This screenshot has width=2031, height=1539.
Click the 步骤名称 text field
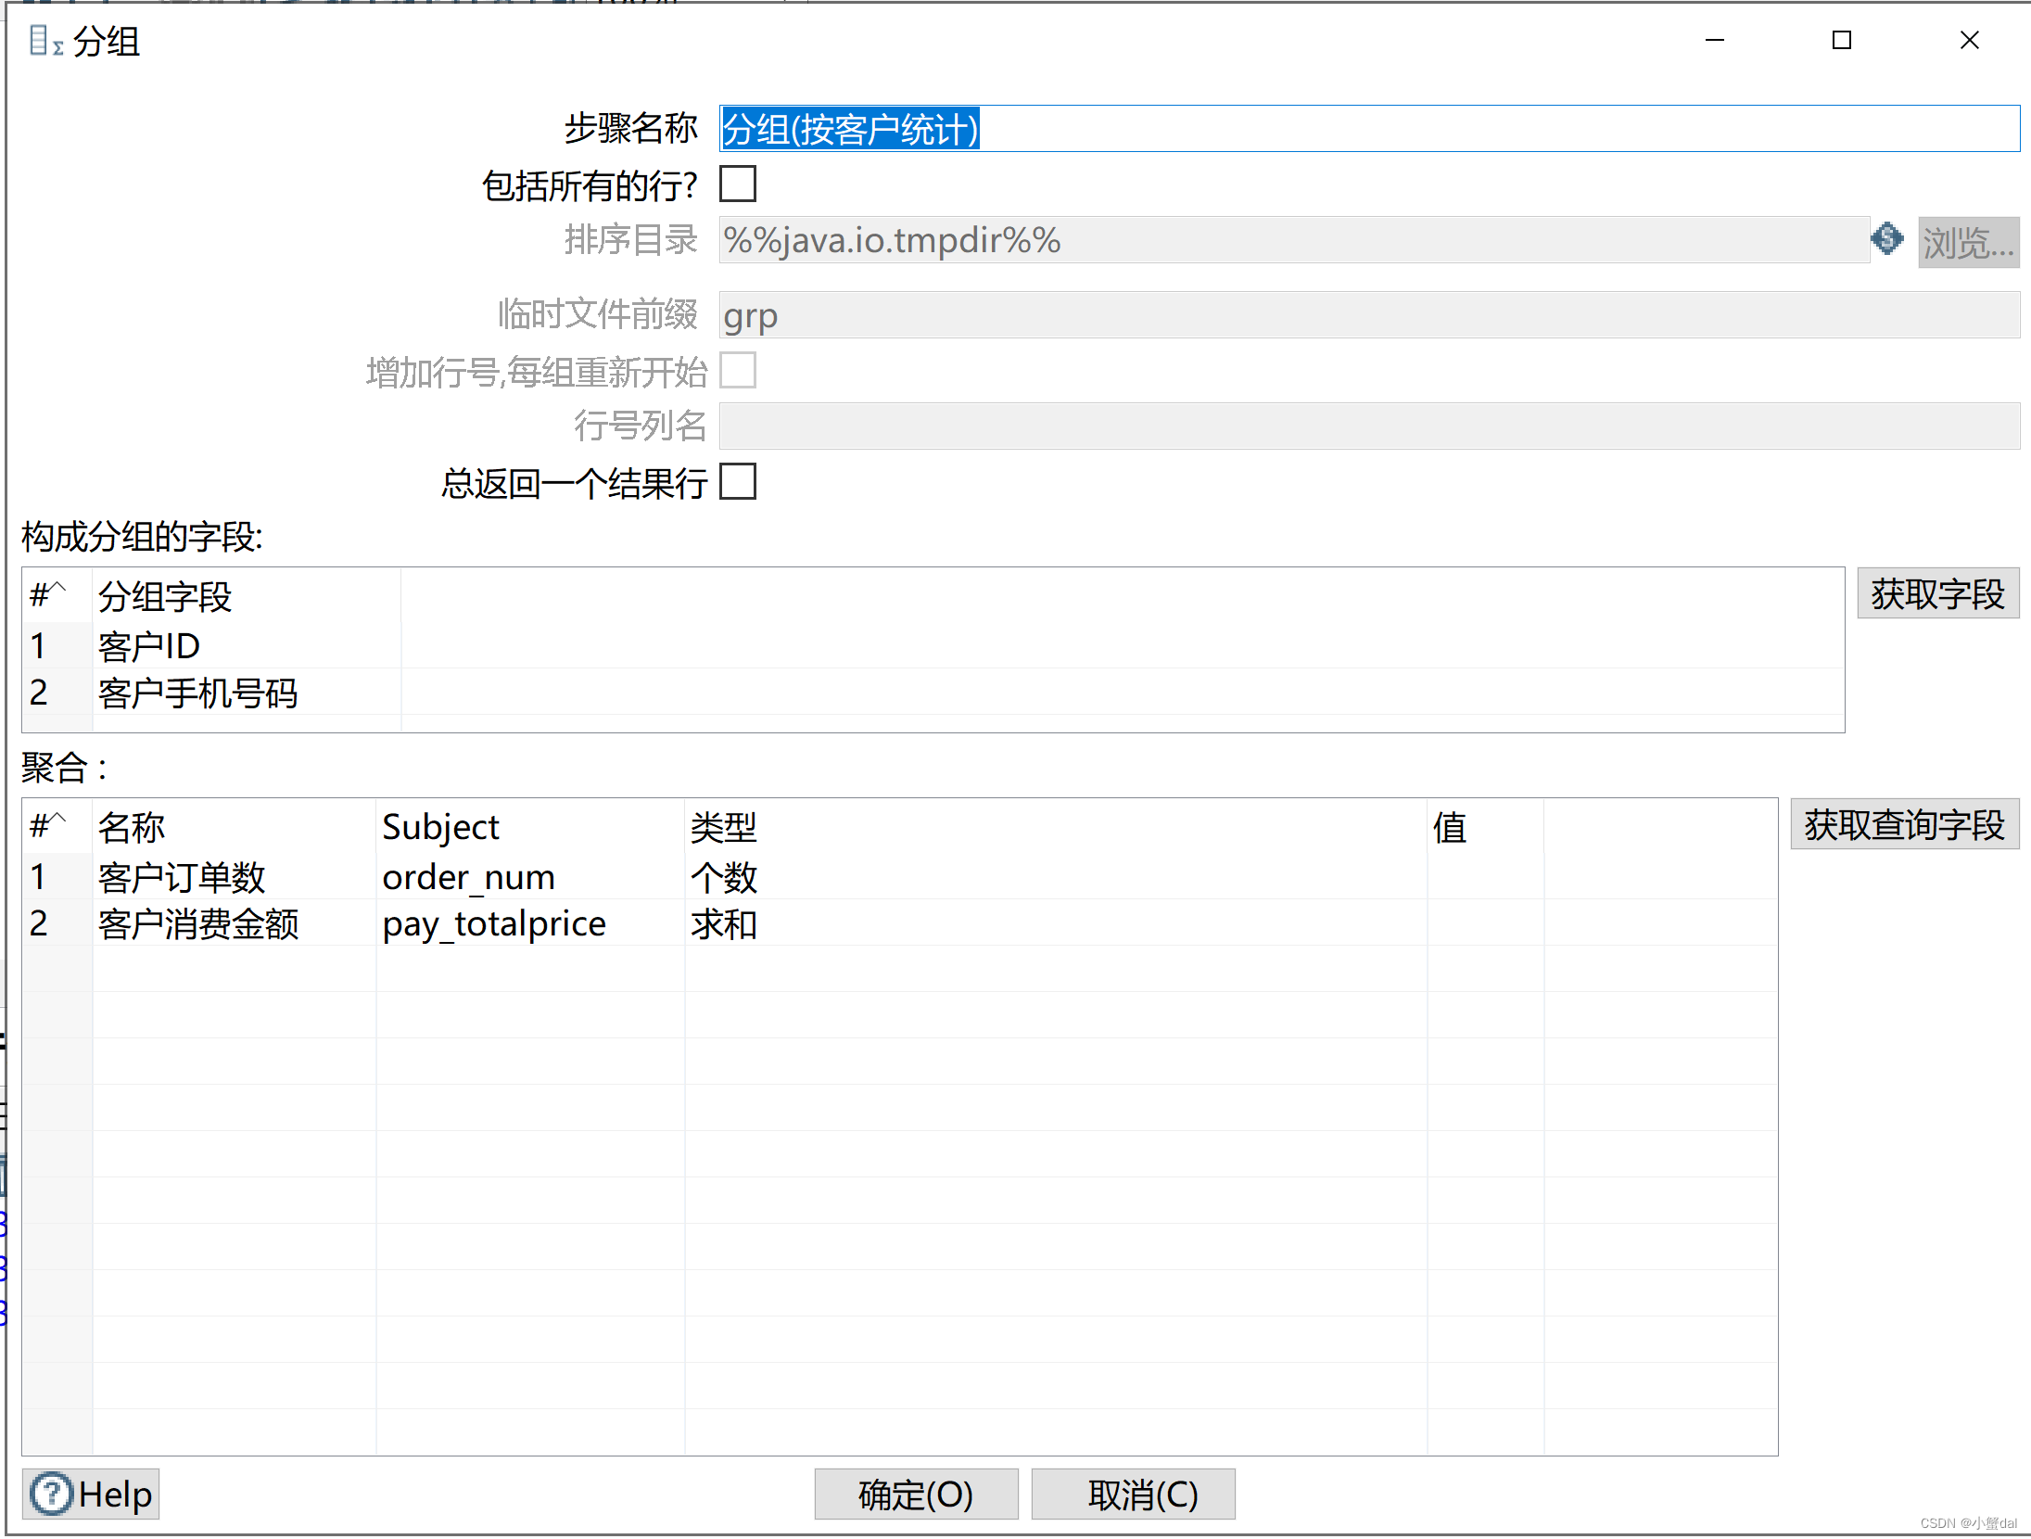tap(1368, 129)
